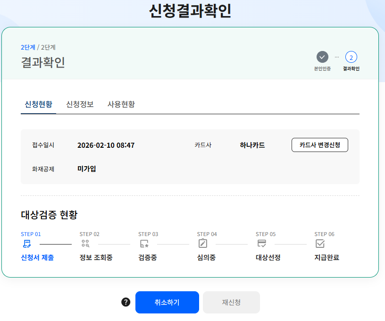Click the step 2 결과확인 circle

(351, 57)
